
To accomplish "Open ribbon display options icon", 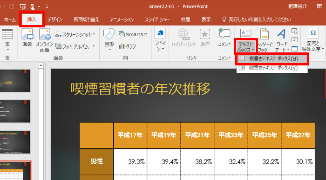I will [320, 6].
